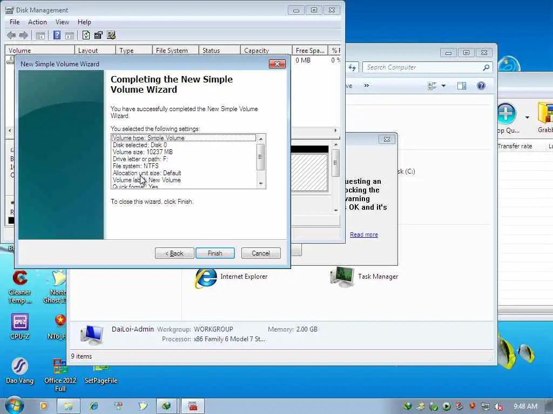
Task: Click the media player icon on the taskbar
Action: click(x=44, y=406)
